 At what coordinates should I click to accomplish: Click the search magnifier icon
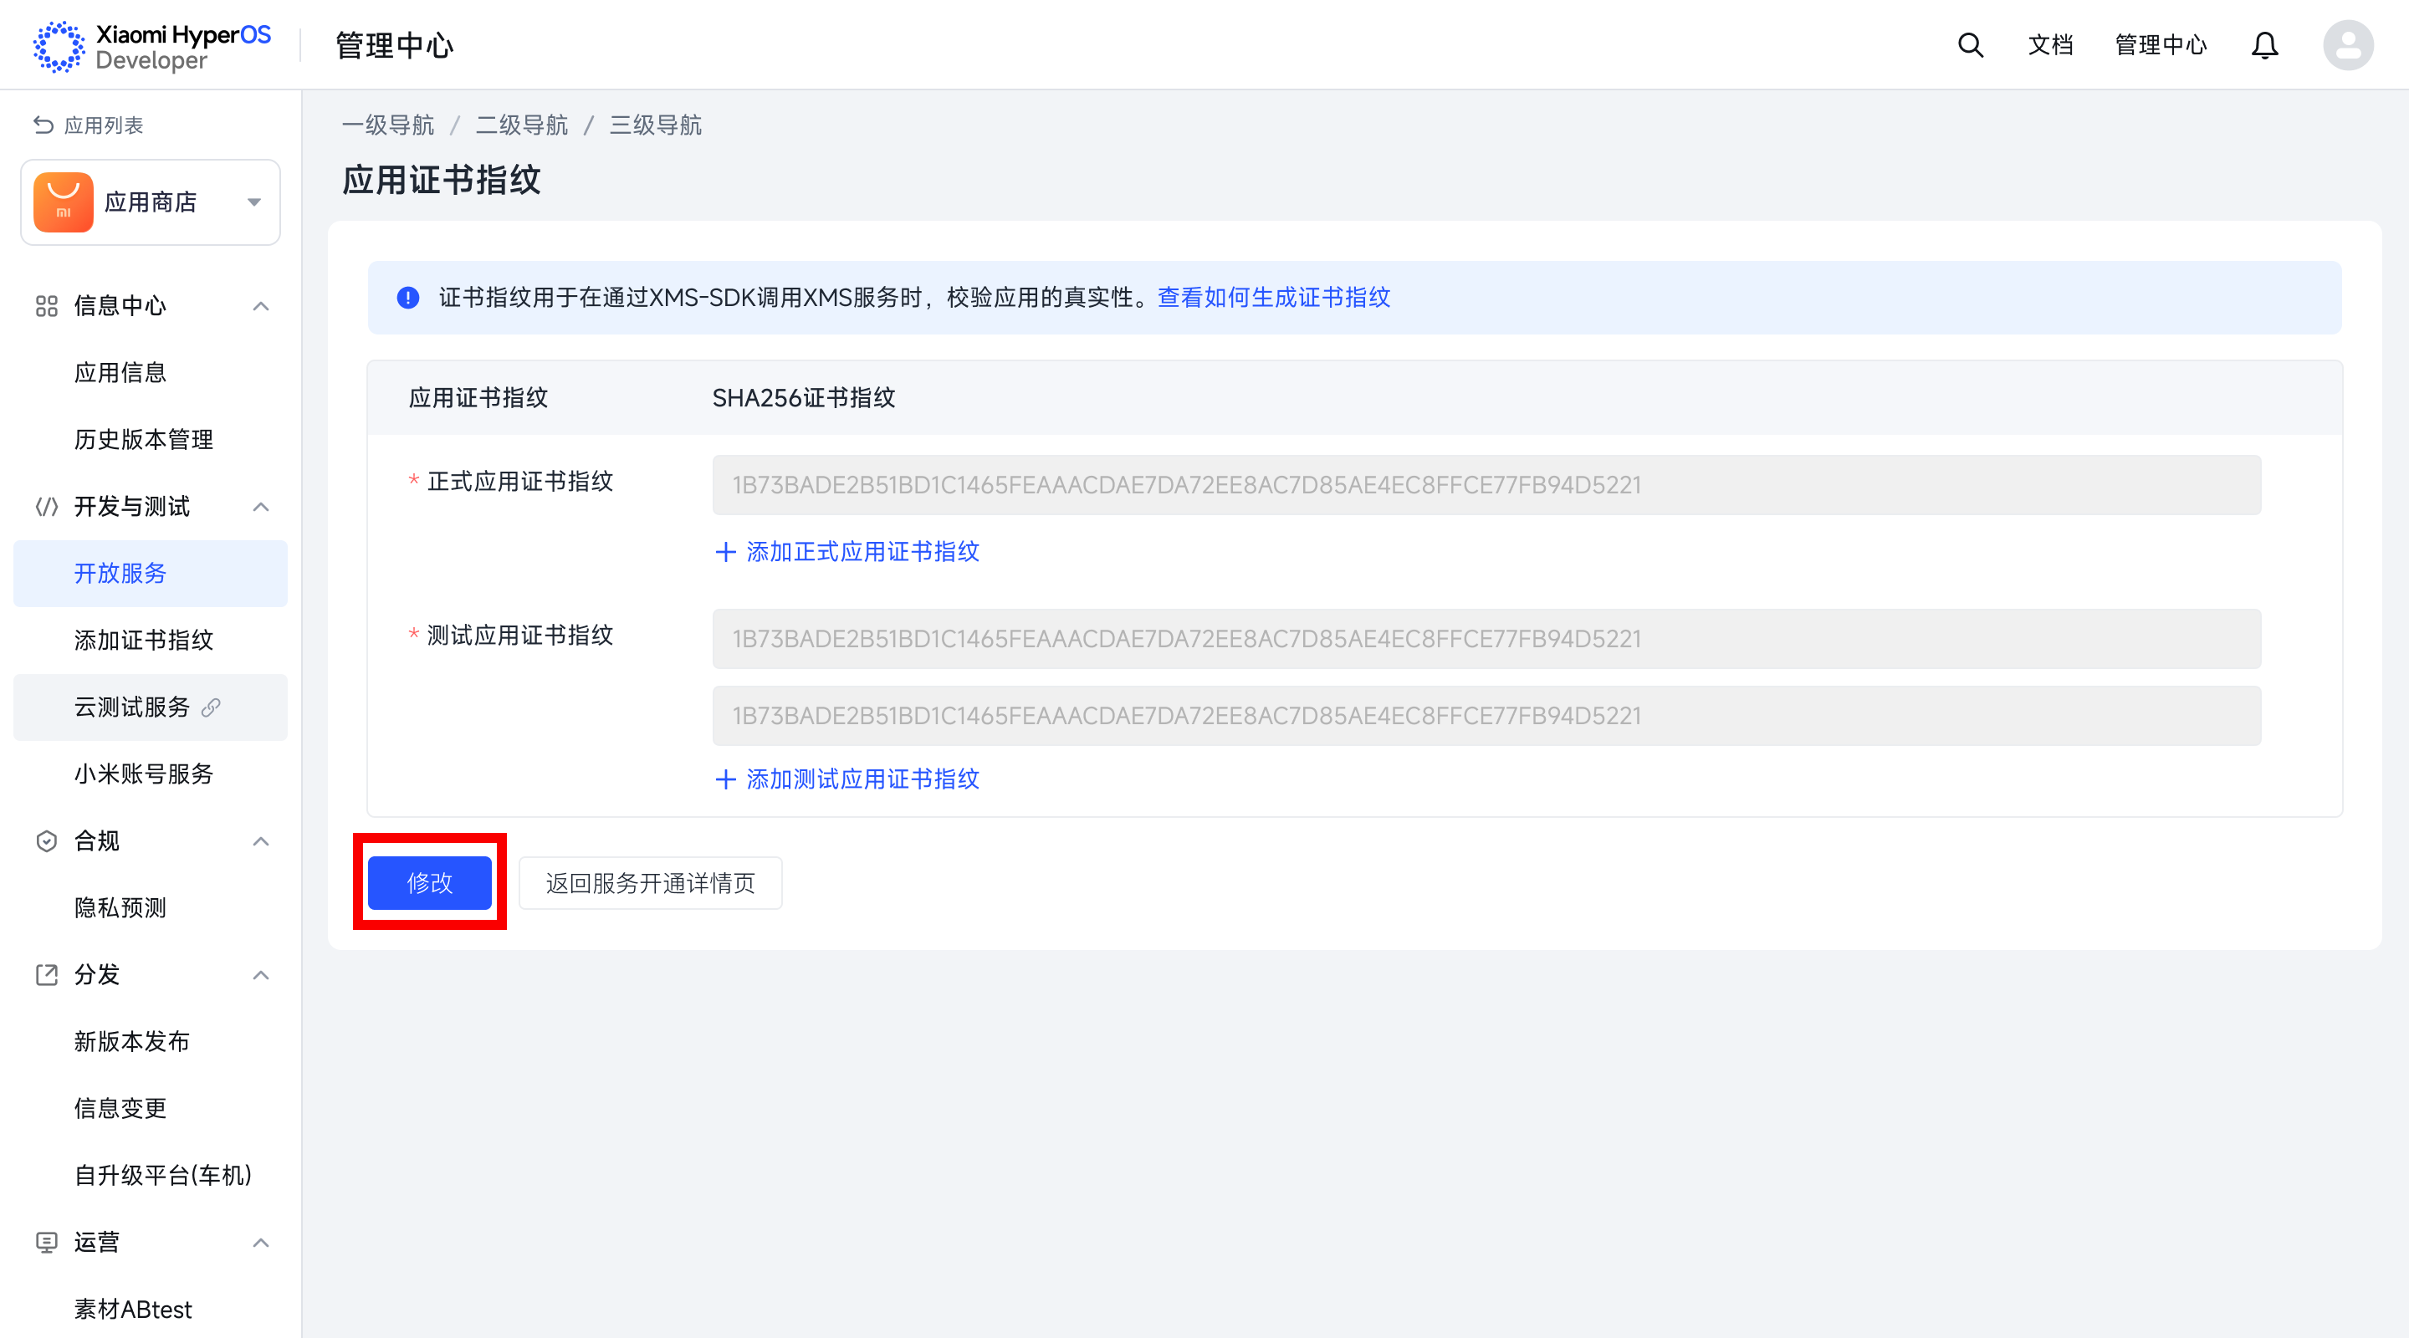[1971, 45]
